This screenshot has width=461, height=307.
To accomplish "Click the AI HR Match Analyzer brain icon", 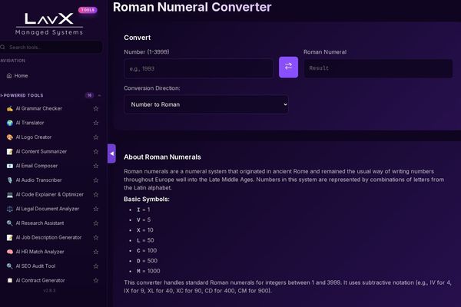I will tap(10, 252).
